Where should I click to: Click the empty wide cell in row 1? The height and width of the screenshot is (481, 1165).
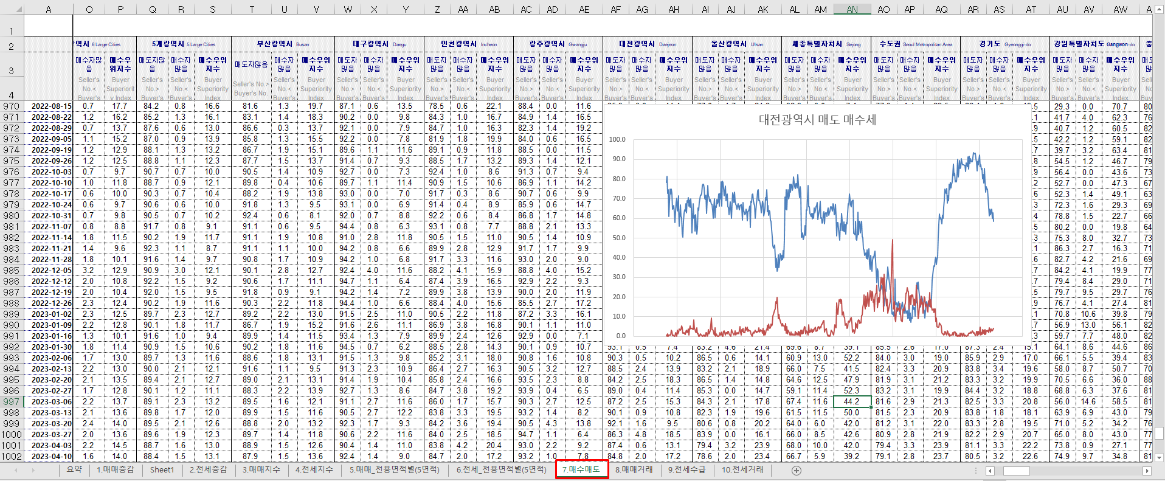(612, 26)
